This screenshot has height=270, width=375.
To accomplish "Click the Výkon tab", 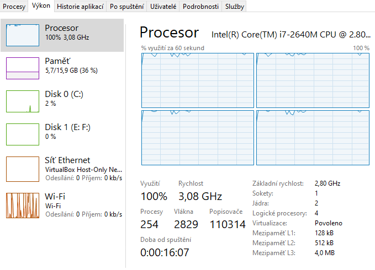I will pyautogui.click(x=41, y=6).
